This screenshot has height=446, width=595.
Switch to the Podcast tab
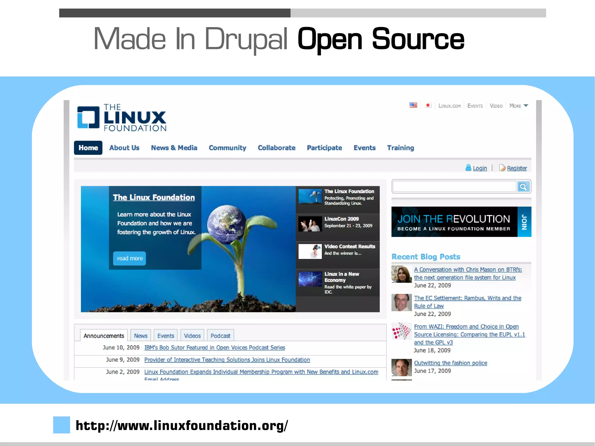tap(221, 336)
